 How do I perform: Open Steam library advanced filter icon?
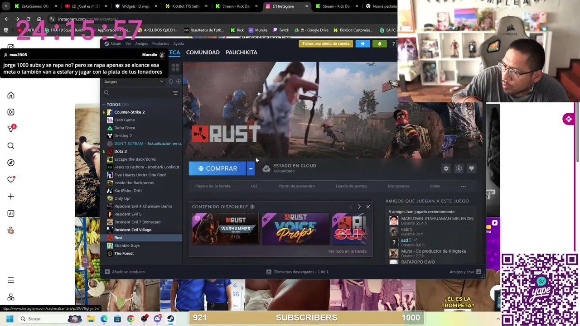pyautogui.click(x=175, y=93)
